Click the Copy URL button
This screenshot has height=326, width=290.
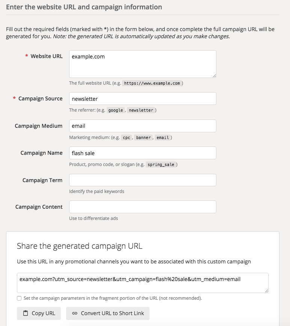tap(39, 313)
